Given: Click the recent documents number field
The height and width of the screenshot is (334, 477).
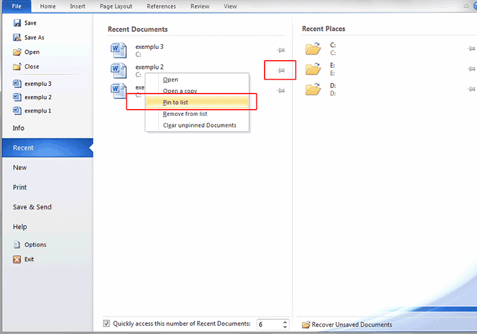Looking at the screenshot, I should click(268, 324).
